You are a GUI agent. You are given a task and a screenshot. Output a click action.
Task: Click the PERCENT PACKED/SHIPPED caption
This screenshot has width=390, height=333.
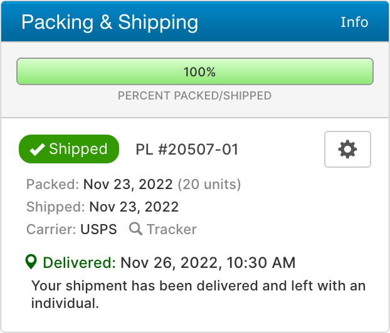click(x=195, y=96)
